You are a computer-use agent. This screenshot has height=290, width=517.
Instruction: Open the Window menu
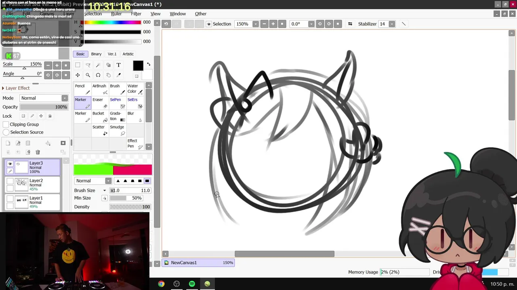178,14
